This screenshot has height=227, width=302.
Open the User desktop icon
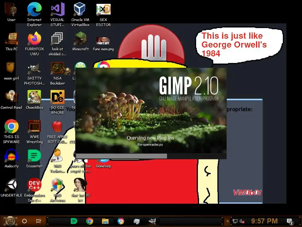(x=12, y=12)
